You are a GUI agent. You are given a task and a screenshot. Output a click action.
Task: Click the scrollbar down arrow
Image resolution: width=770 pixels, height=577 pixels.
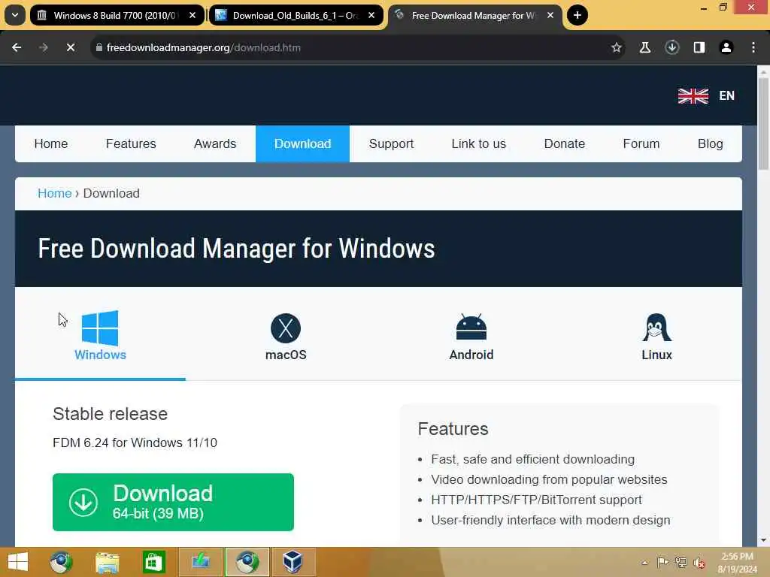[763, 540]
